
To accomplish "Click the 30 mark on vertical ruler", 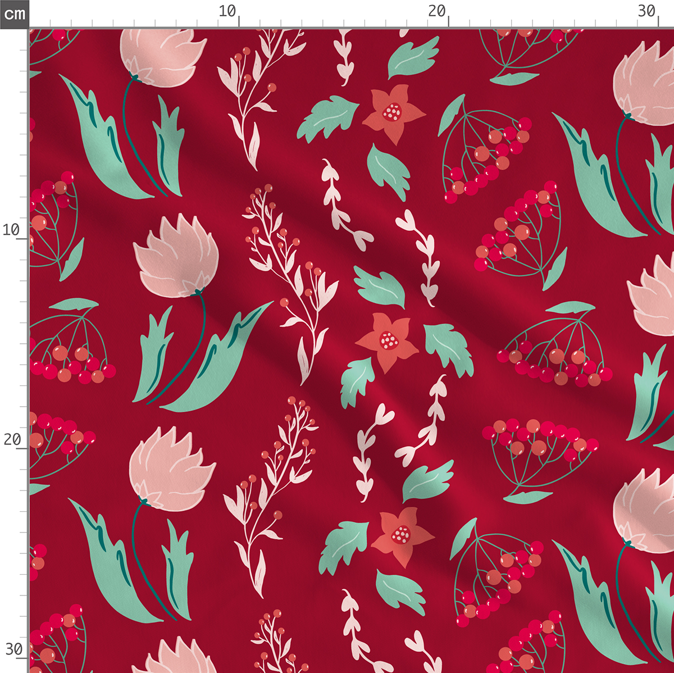I will pos(13,649).
